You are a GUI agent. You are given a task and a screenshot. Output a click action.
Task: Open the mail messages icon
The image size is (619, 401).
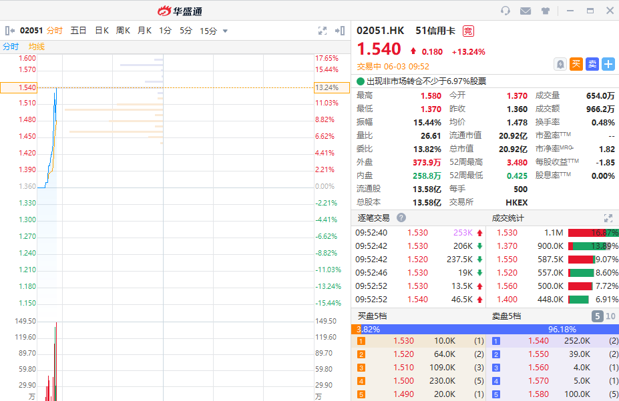pos(526,11)
